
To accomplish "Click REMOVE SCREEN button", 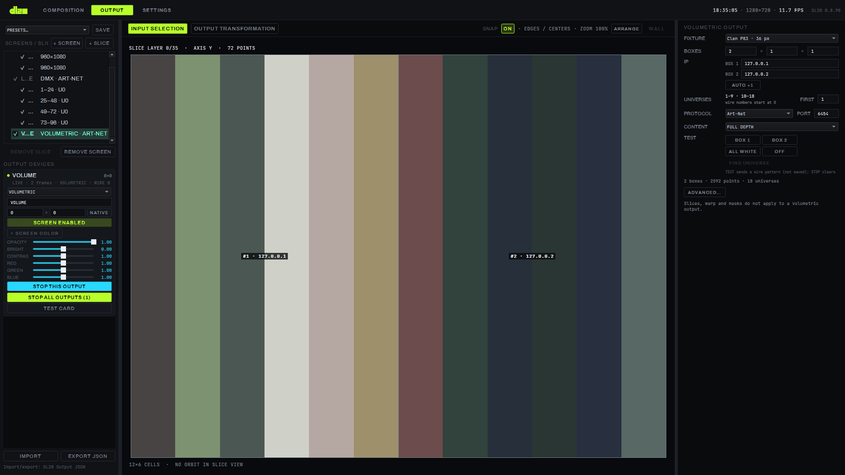I will [88, 152].
